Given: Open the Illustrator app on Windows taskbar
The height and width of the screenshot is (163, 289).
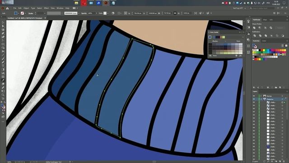Looking at the screenshot, I should [x=106, y=3].
